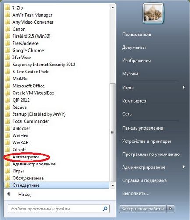Open Программы по умолчанию

(x=151, y=154)
